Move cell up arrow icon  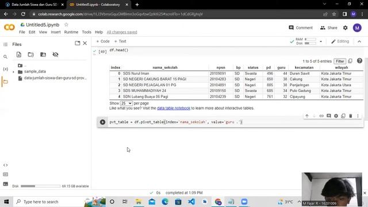(307, 116)
